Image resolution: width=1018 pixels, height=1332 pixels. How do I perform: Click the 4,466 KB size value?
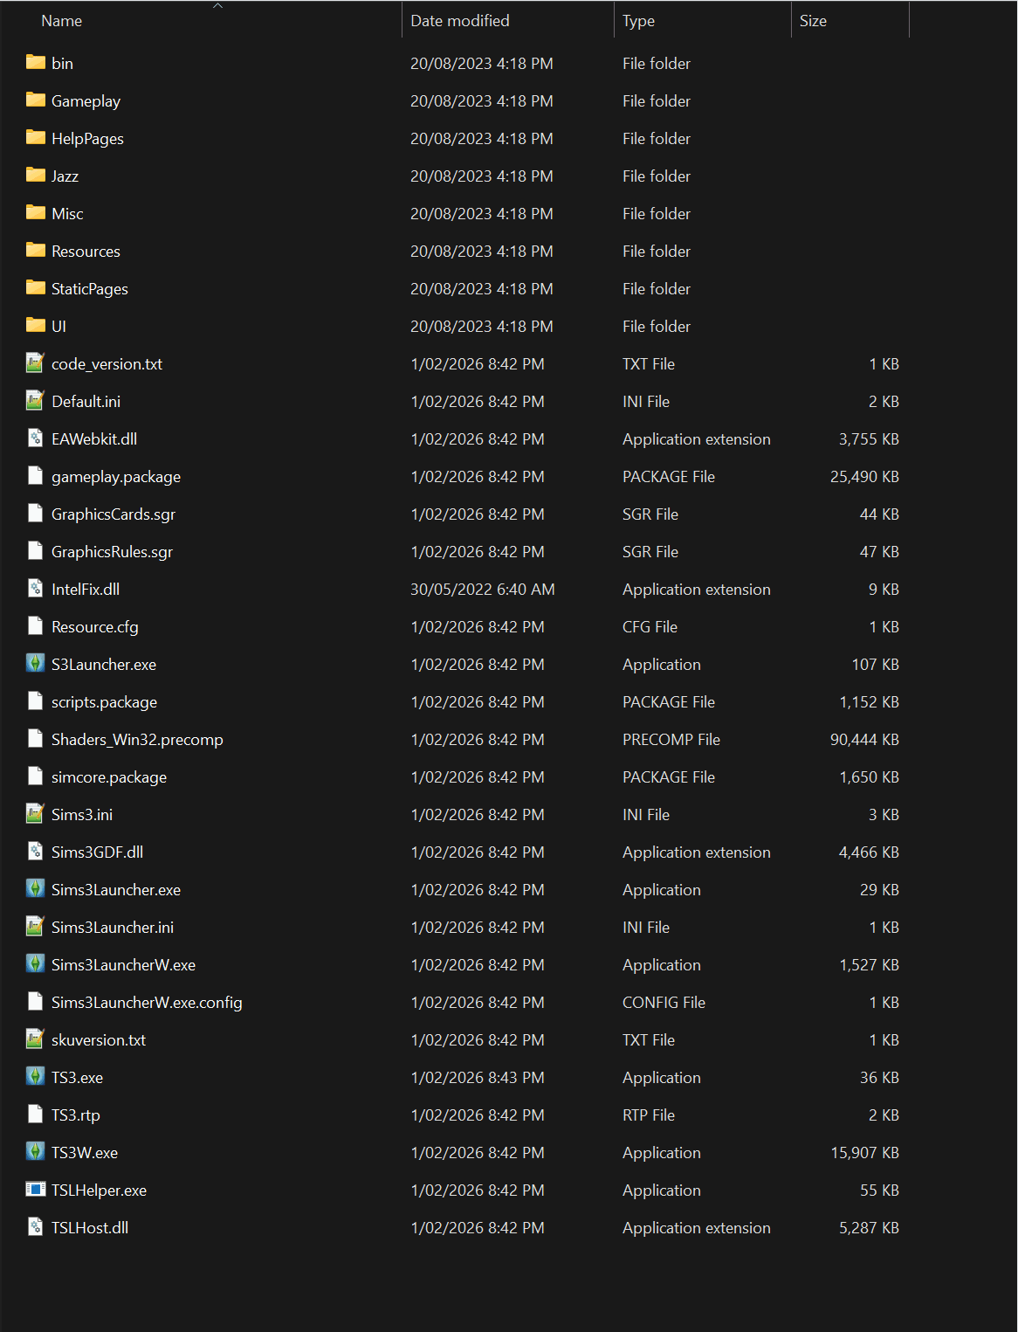[x=869, y=852]
